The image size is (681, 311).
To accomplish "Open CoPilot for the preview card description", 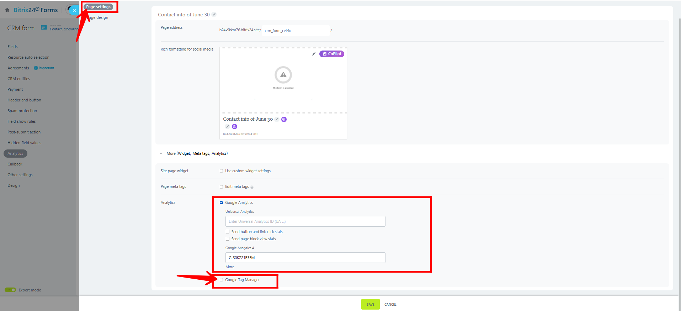I will pos(234,127).
